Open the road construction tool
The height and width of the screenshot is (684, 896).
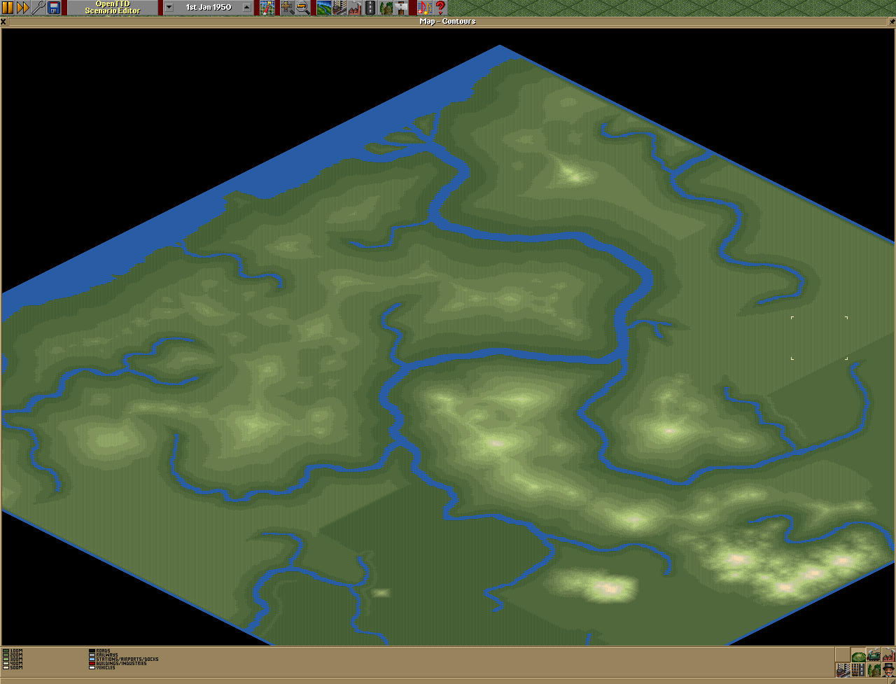370,8
